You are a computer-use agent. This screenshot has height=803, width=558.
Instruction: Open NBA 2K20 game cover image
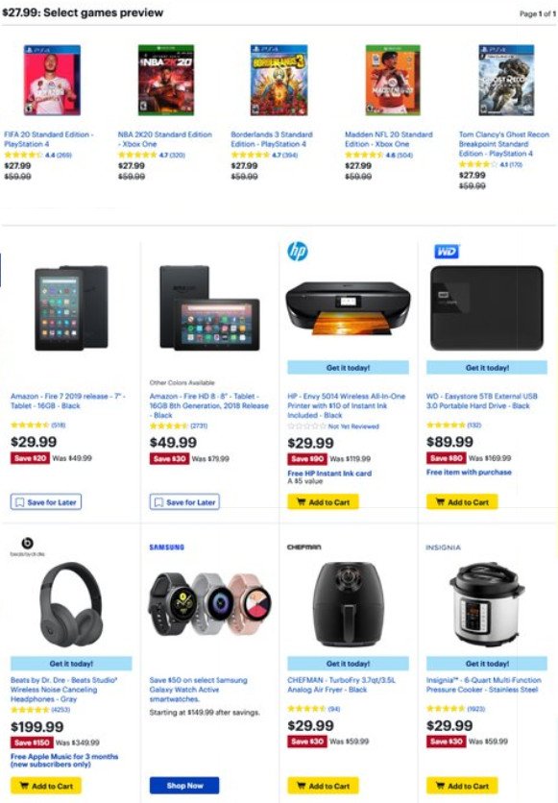pos(166,81)
